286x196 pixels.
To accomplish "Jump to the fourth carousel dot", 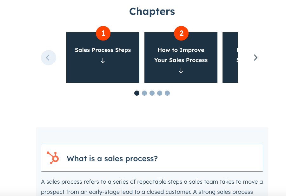I will point(160,93).
